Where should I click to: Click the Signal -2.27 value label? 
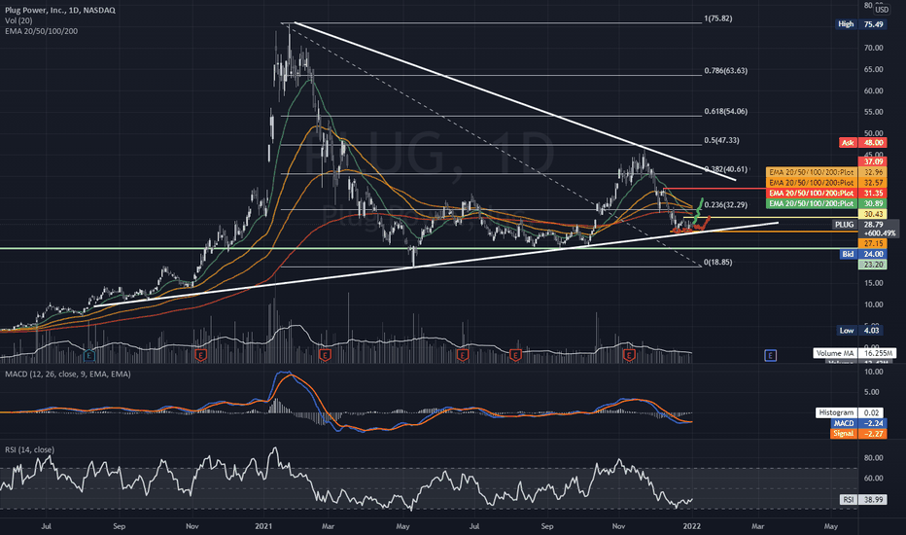858,433
